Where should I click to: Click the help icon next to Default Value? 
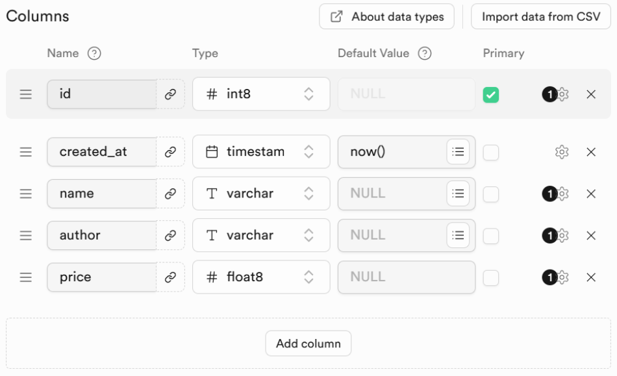425,53
